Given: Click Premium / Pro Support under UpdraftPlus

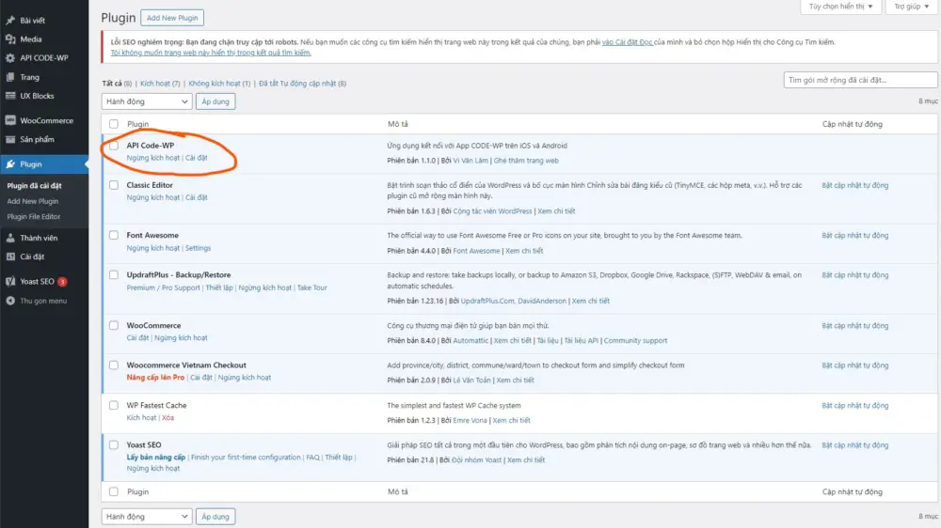Looking at the screenshot, I should click(x=163, y=287).
